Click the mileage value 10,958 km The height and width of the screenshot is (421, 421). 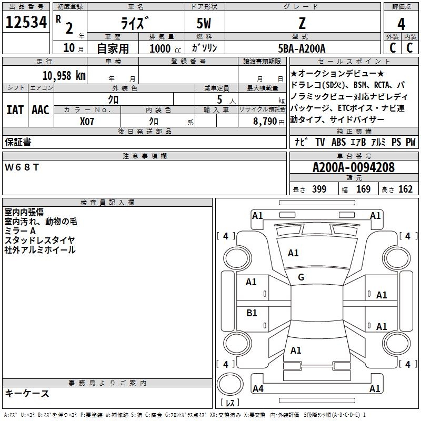(64, 76)
